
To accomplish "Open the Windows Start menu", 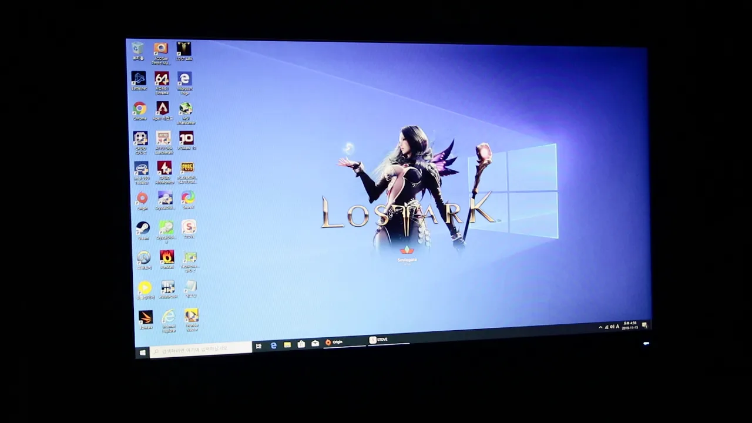I will (142, 352).
